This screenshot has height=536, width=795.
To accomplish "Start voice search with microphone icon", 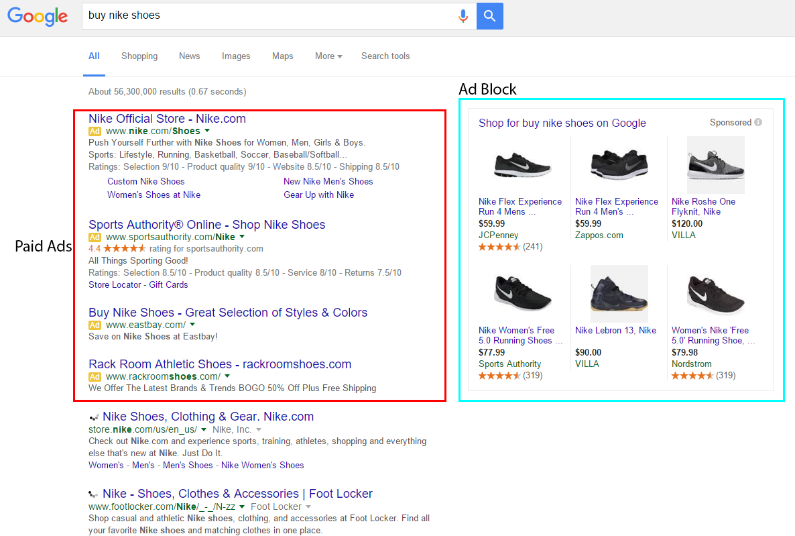I will pyautogui.click(x=463, y=15).
